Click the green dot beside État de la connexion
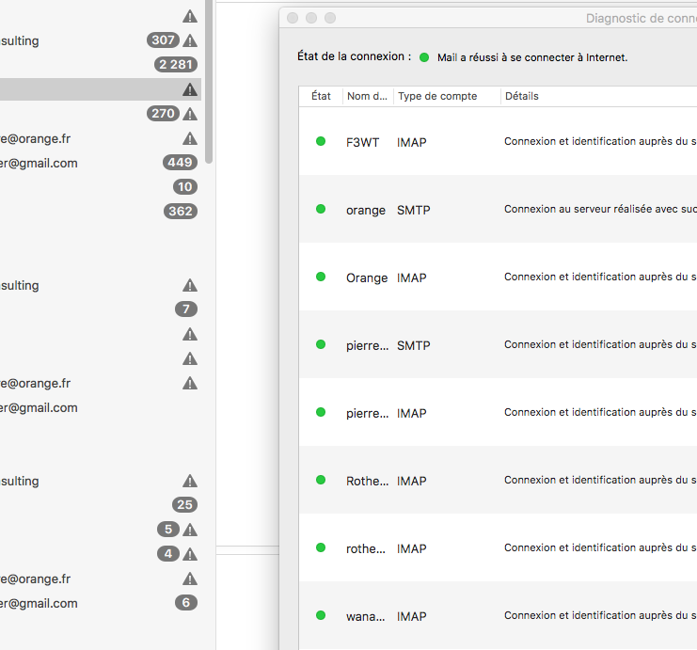 (x=424, y=57)
